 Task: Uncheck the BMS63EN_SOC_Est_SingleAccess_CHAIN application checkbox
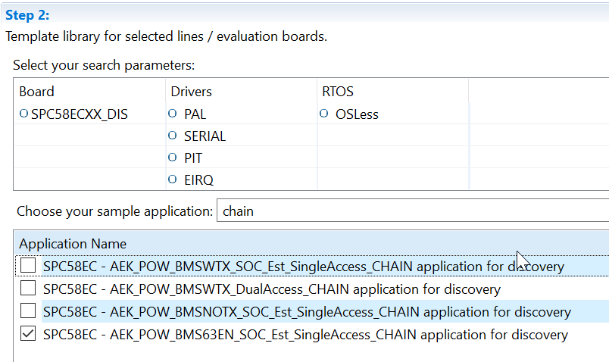[x=28, y=335]
